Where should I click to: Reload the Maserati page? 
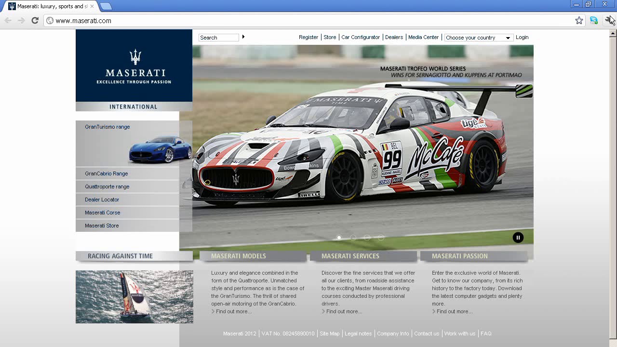point(35,20)
